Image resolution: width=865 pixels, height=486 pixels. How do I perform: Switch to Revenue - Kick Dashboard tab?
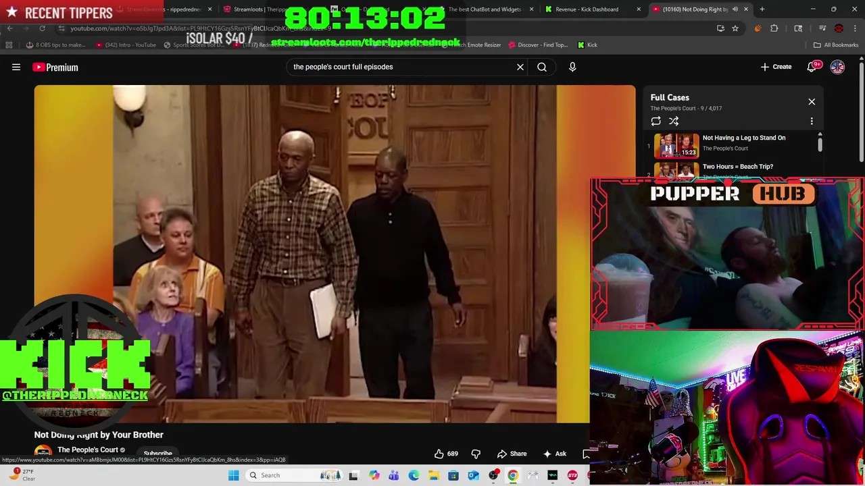point(587,9)
